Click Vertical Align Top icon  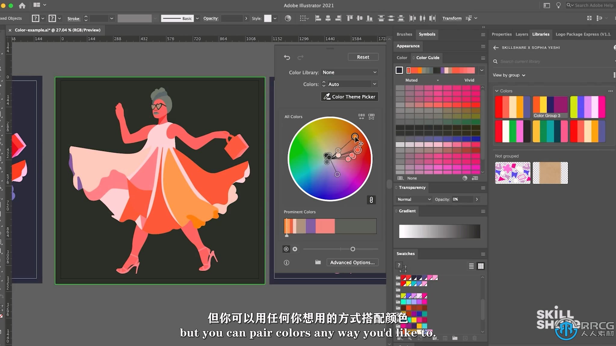[350, 18]
